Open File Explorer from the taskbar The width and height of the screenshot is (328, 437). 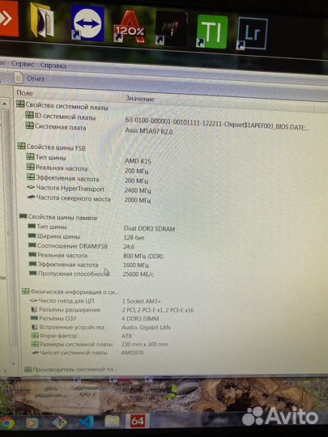pyautogui.click(x=112, y=421)
